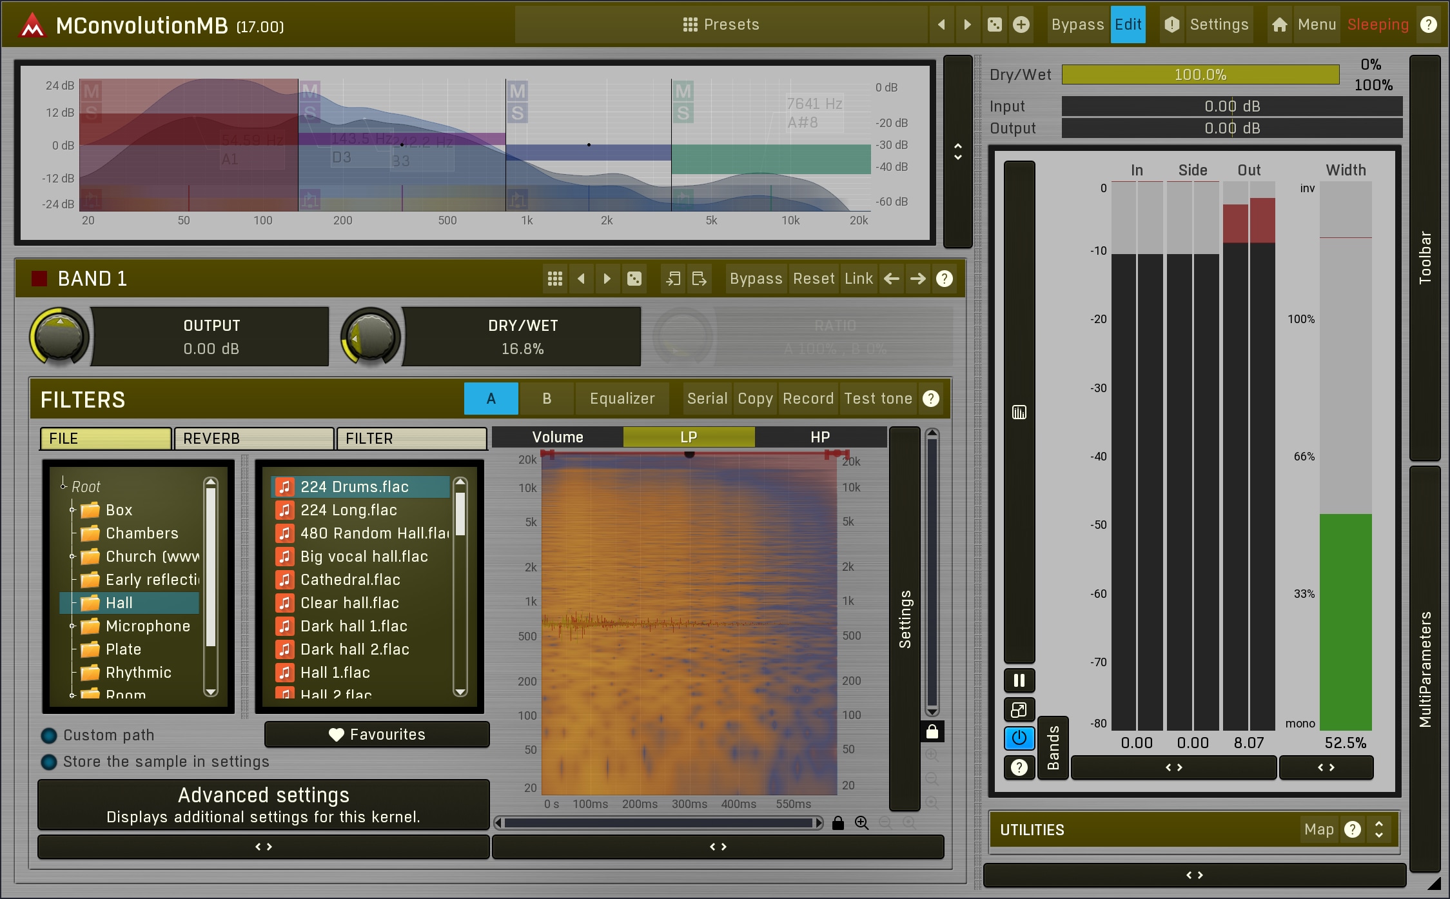Expand the Microphone folder node
The image size is (1450, 899).
click(72, 626)
